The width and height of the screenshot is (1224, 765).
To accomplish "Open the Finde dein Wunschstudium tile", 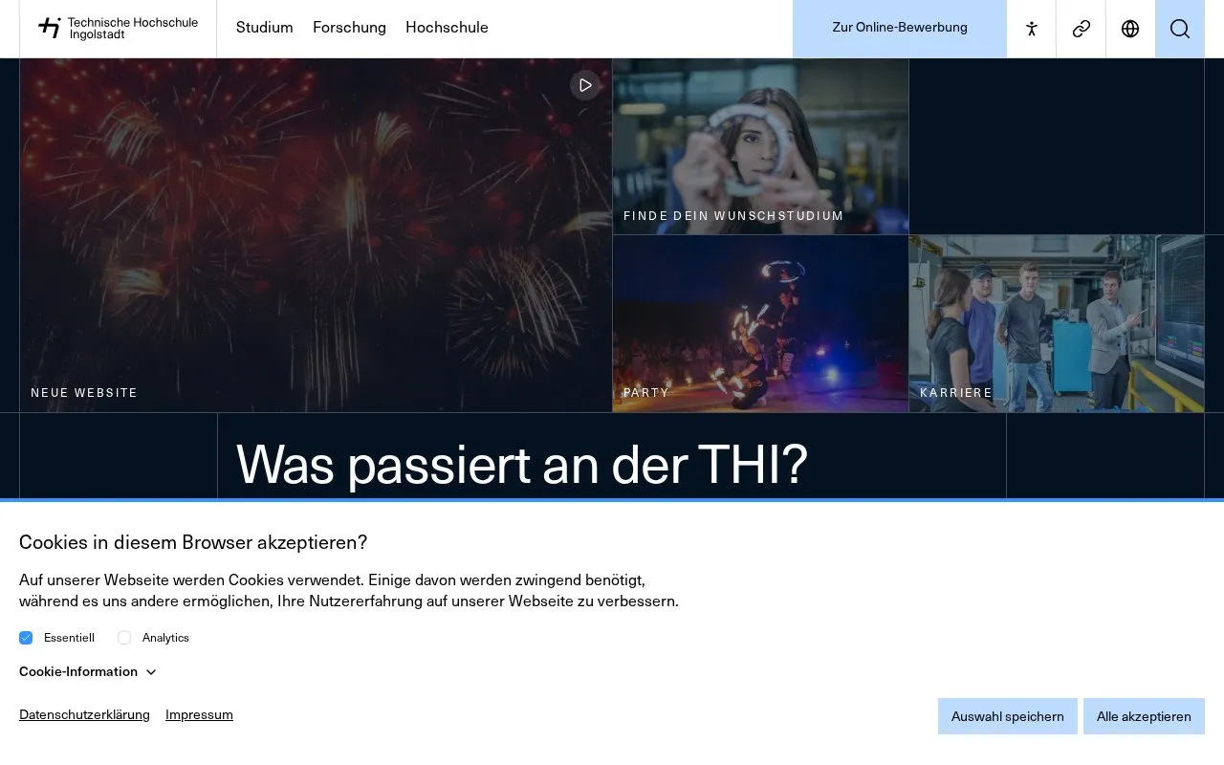I will click(760, 146).
